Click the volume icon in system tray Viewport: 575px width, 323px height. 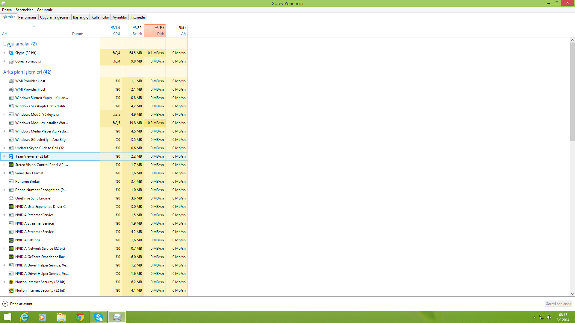pos(549,317)
